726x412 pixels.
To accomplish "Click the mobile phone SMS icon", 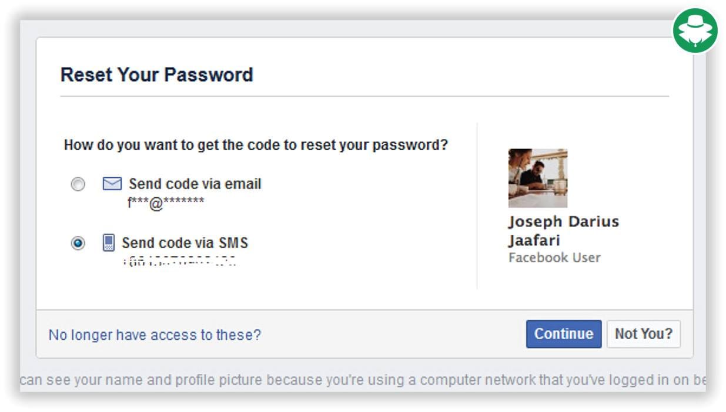I will (x=109, y=242).
